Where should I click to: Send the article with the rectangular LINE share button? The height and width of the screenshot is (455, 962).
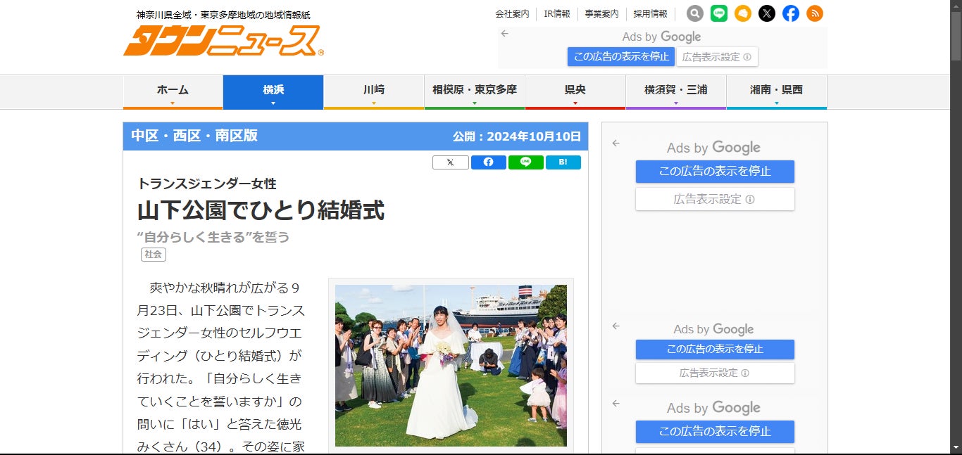click(525, 162)
